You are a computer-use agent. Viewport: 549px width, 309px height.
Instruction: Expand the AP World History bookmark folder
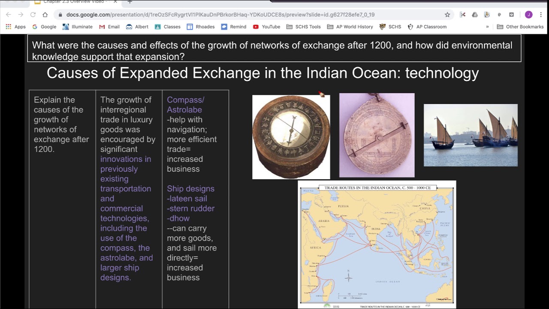tap(350, 27)
